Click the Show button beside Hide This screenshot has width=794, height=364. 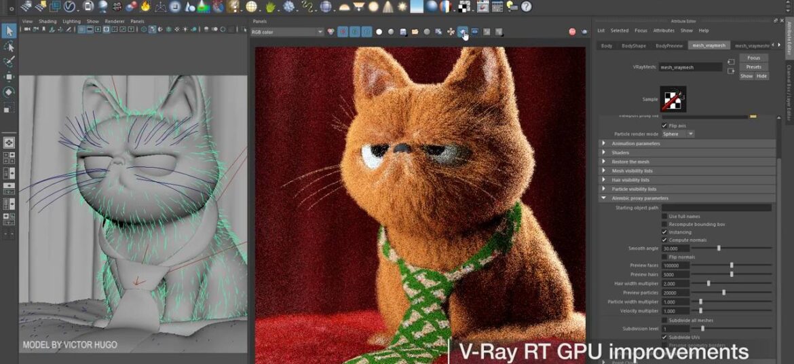[746, 76]
